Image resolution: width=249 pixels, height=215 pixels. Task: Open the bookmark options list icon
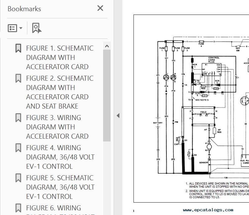[12, 28]
